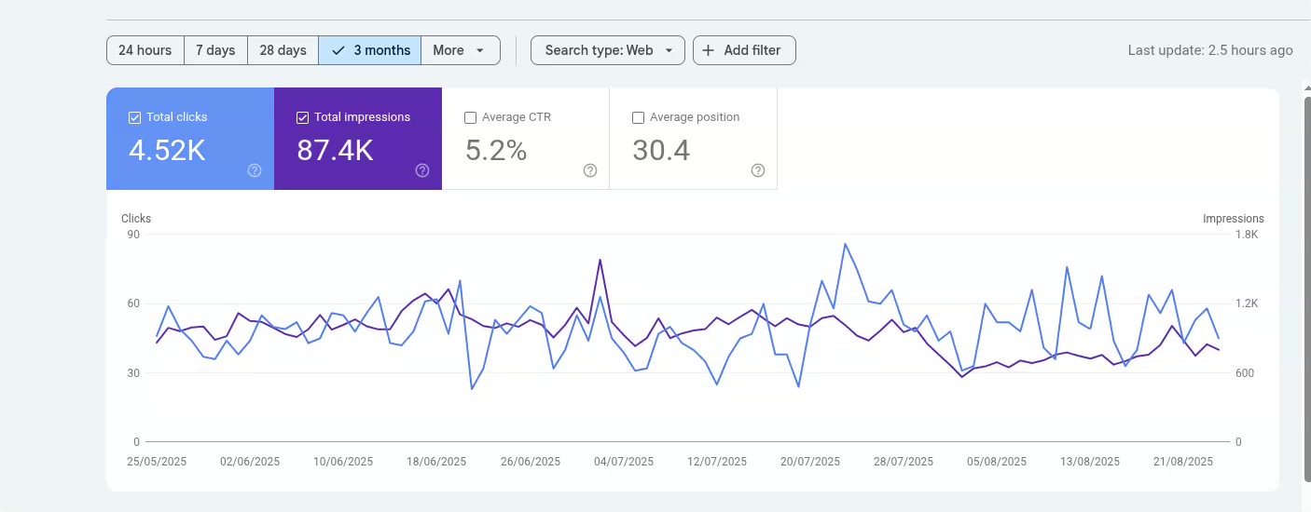The width and height of the screenshot is (1311, 512).
Task: Enable the Average CTR checkbox
Action: click(470, 117)
